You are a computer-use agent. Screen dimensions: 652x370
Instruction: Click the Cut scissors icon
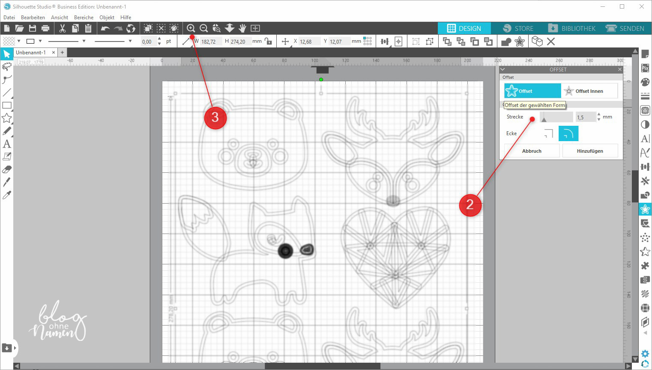tap(63, 28)
